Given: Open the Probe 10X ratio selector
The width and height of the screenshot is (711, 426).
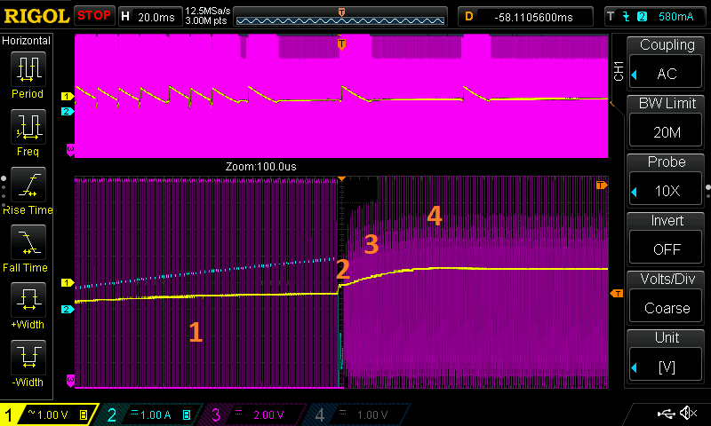Looking at the screenshot, I should pos(666,191).
